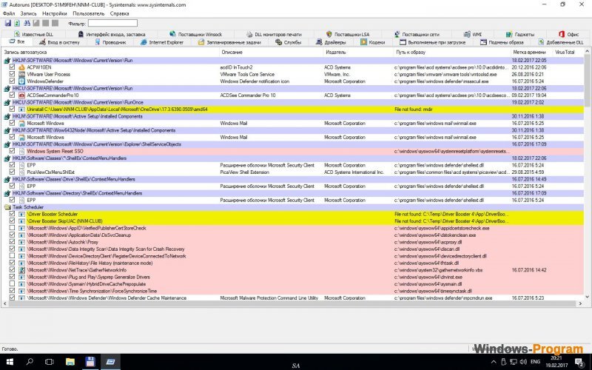Open the Запись menu
The width and height of the screenshot is (592, 370).
tap(28, 13)
